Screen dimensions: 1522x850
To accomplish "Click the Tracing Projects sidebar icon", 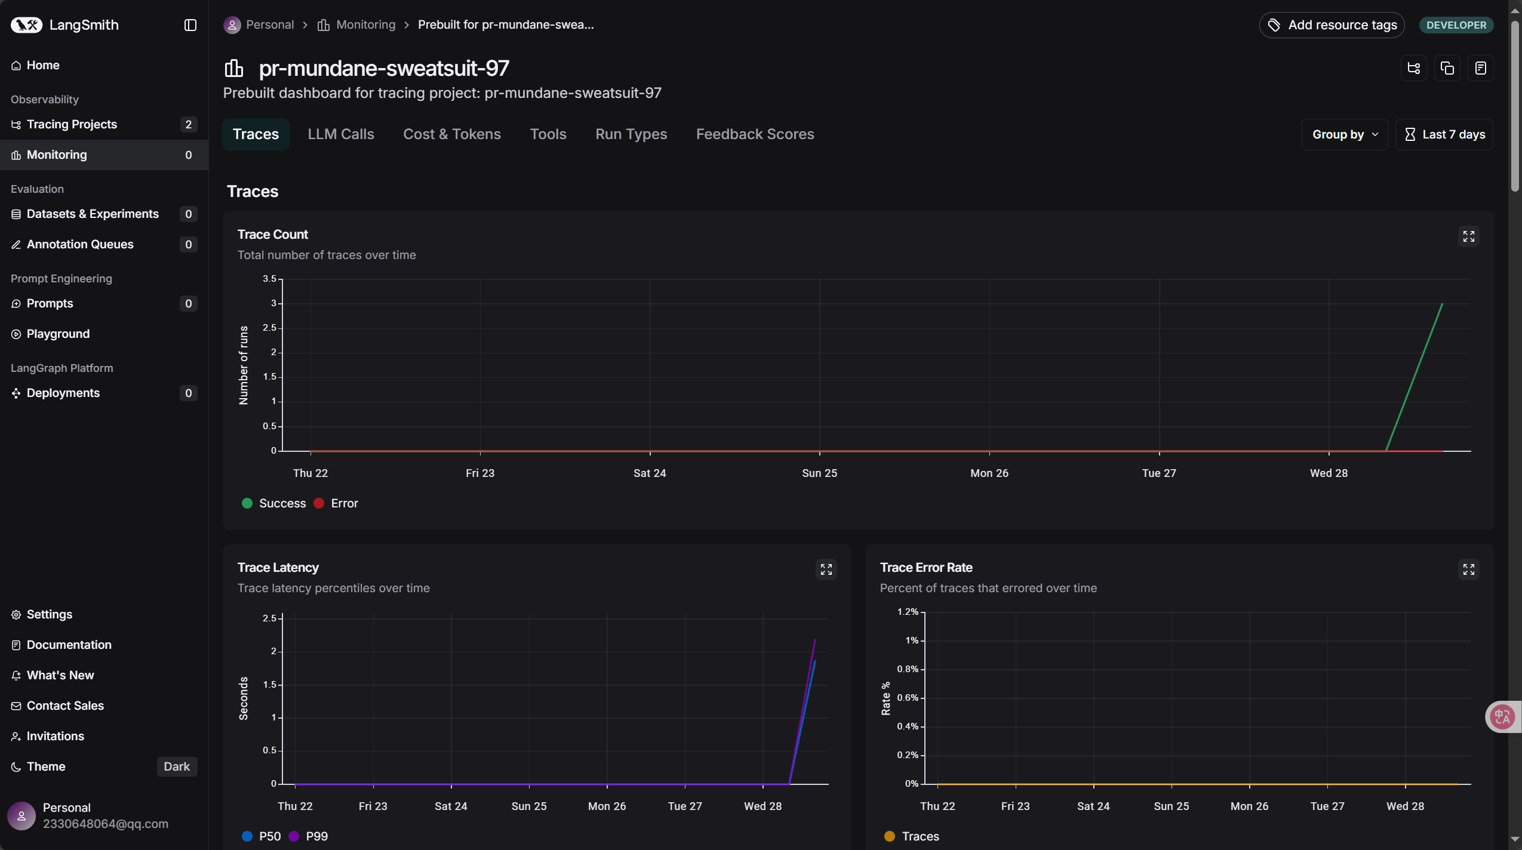I will point(16,124).
